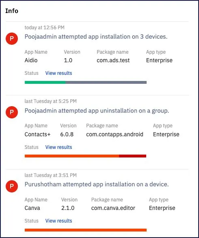Click orange segment of Contacts+ status bar

tap(72, 156)
